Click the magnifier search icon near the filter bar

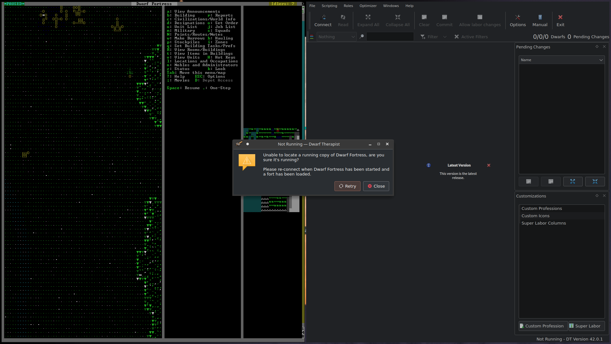click(362, 36)
